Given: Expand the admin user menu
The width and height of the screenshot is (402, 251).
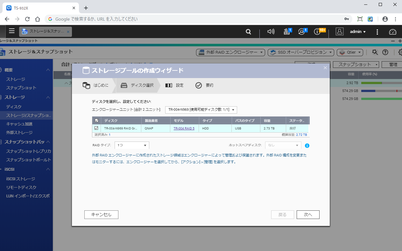Looking at the screenshot, I should pos(358,32).
